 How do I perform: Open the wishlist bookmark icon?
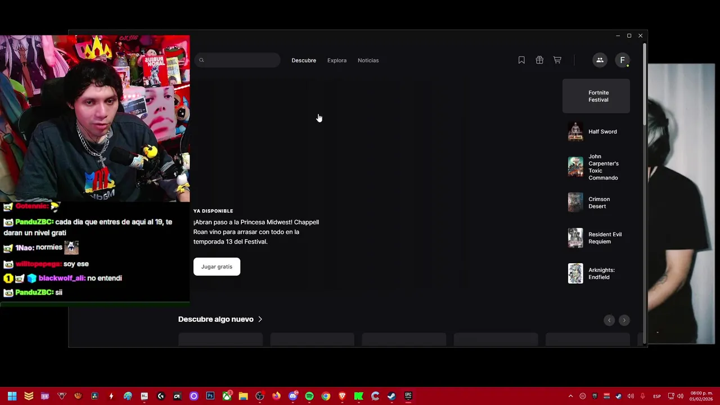tap(521, 60)
